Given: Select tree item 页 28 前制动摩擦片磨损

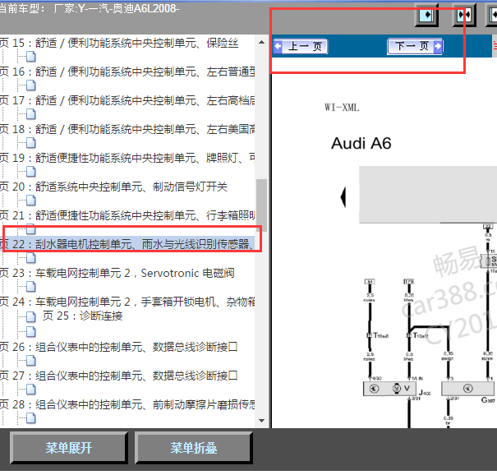Looking at the screenshot, I should point(127,404).
